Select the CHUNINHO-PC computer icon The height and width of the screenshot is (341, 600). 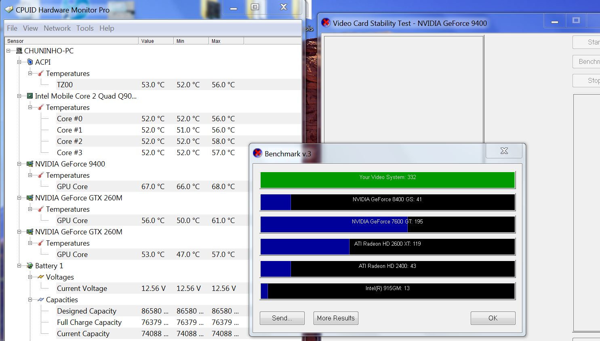(x=19, y=51)
